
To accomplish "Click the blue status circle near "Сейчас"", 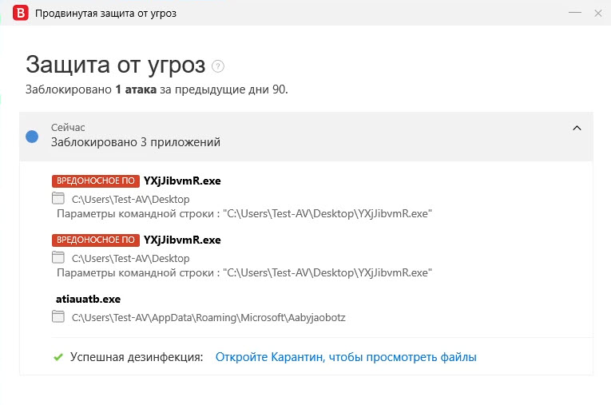I will [x=32, y=136].
